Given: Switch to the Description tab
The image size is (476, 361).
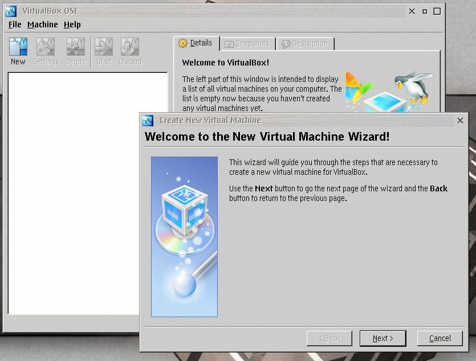Looking at the screenshot, I should (x=306, y=44).
